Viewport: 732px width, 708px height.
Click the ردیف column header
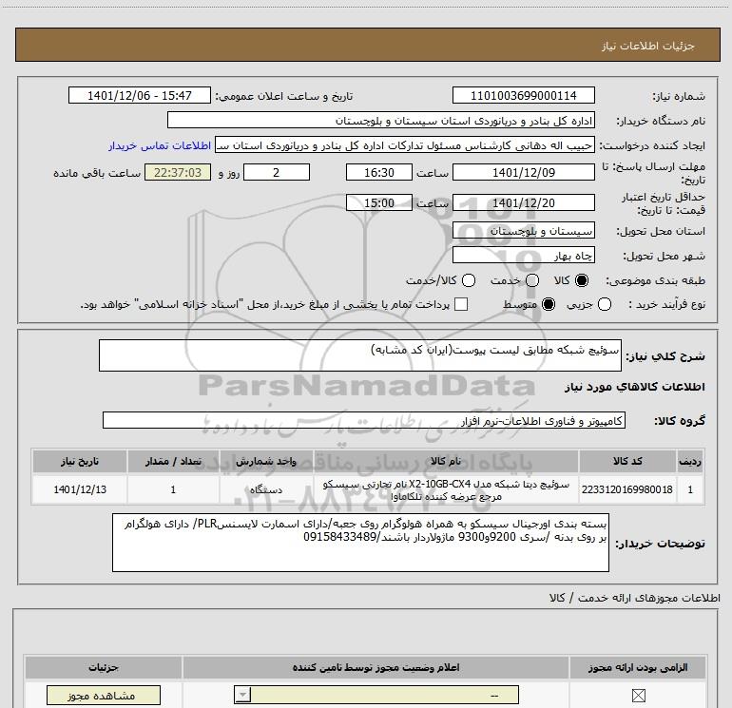690,461
